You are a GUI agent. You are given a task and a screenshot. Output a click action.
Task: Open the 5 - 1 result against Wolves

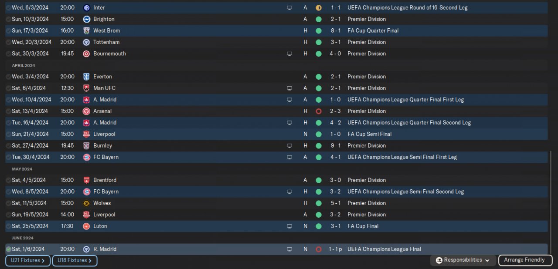(x=335, y=203)
